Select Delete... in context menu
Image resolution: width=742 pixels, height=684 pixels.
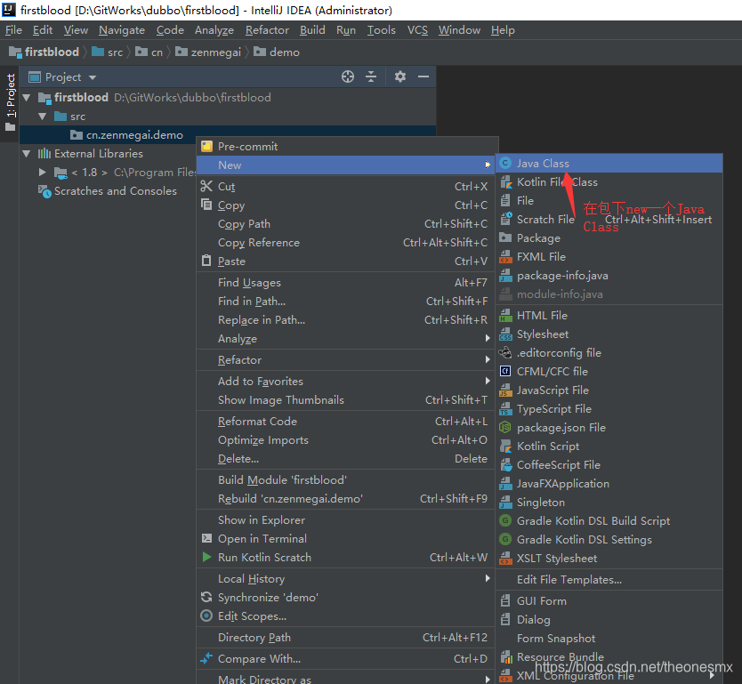click(x=345, y=458)
